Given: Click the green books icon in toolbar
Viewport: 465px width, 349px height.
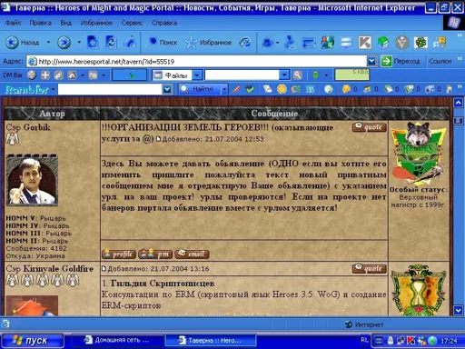Looking at the screenshot, I should point(383,43).
